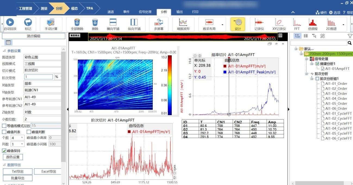This screenshot has height=185, width=353.
Task: Click the 帮助 help icon
Action: pos(348,13)
